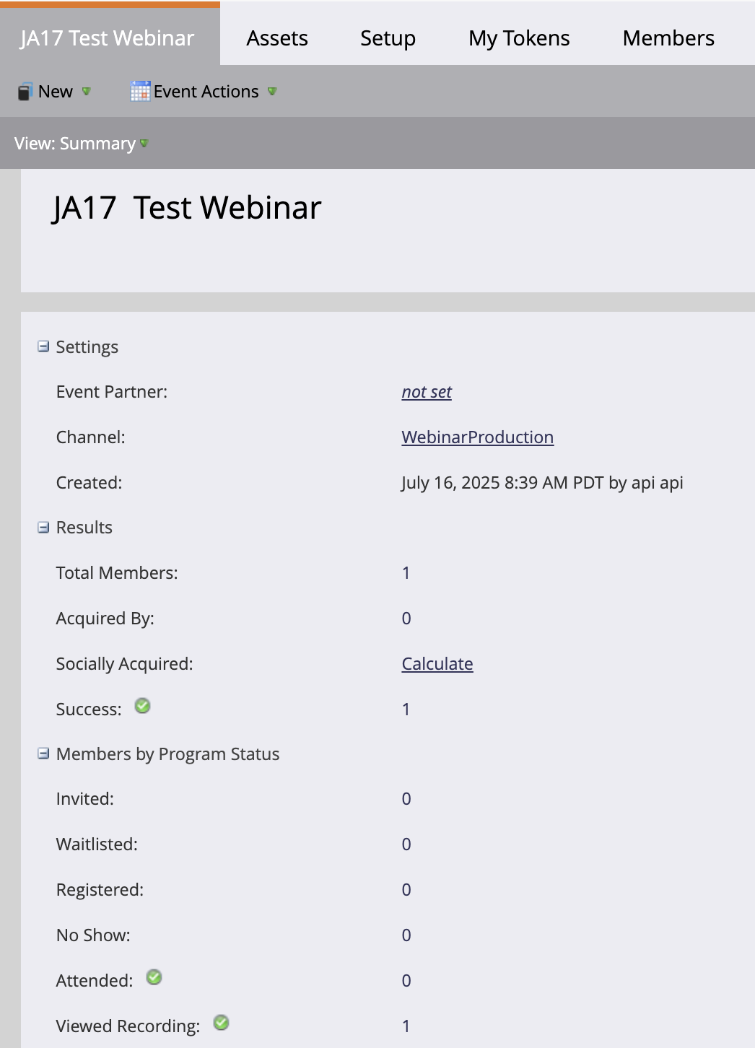Click the JA17 Test Webinar page heading
The width and height of the screenshot is (755, 1048).
click(x=187, y=208)
